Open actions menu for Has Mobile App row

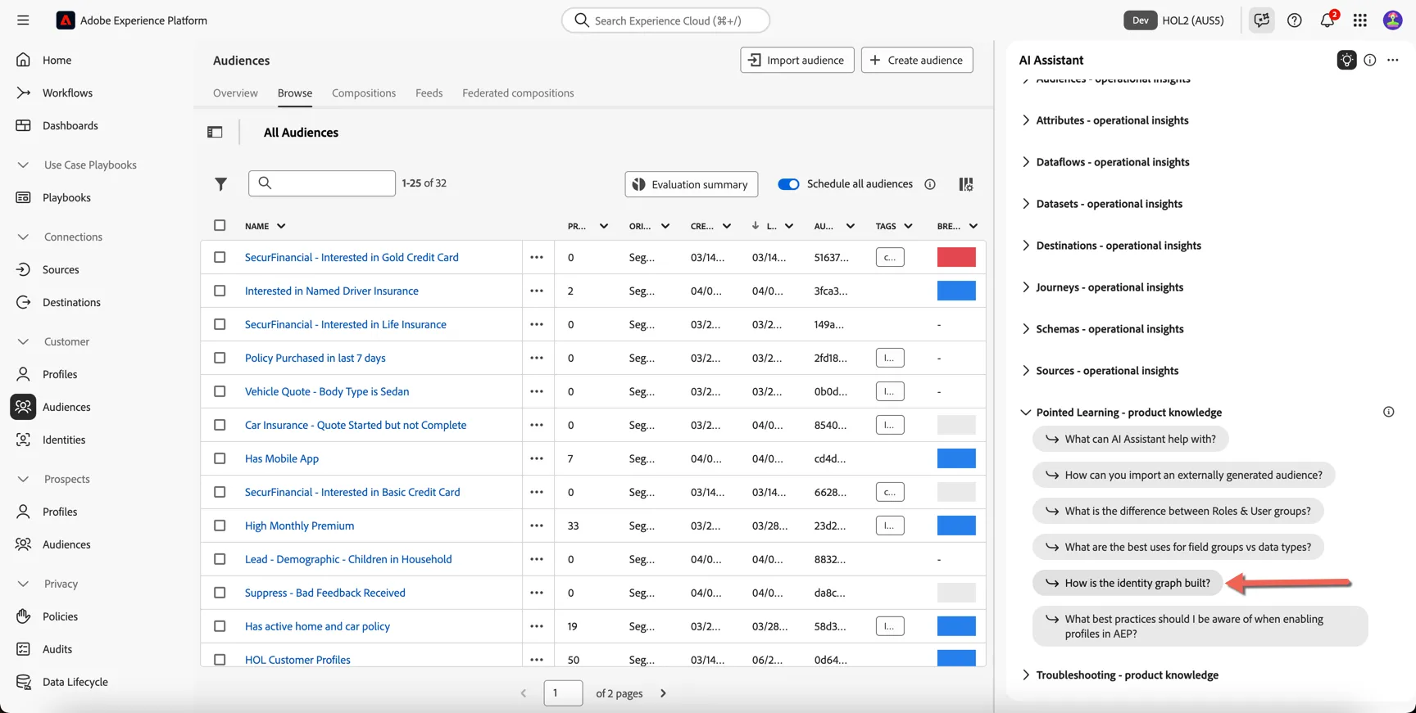537,458
